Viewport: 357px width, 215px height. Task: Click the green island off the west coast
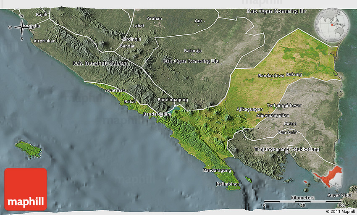[x=29, y=149]
